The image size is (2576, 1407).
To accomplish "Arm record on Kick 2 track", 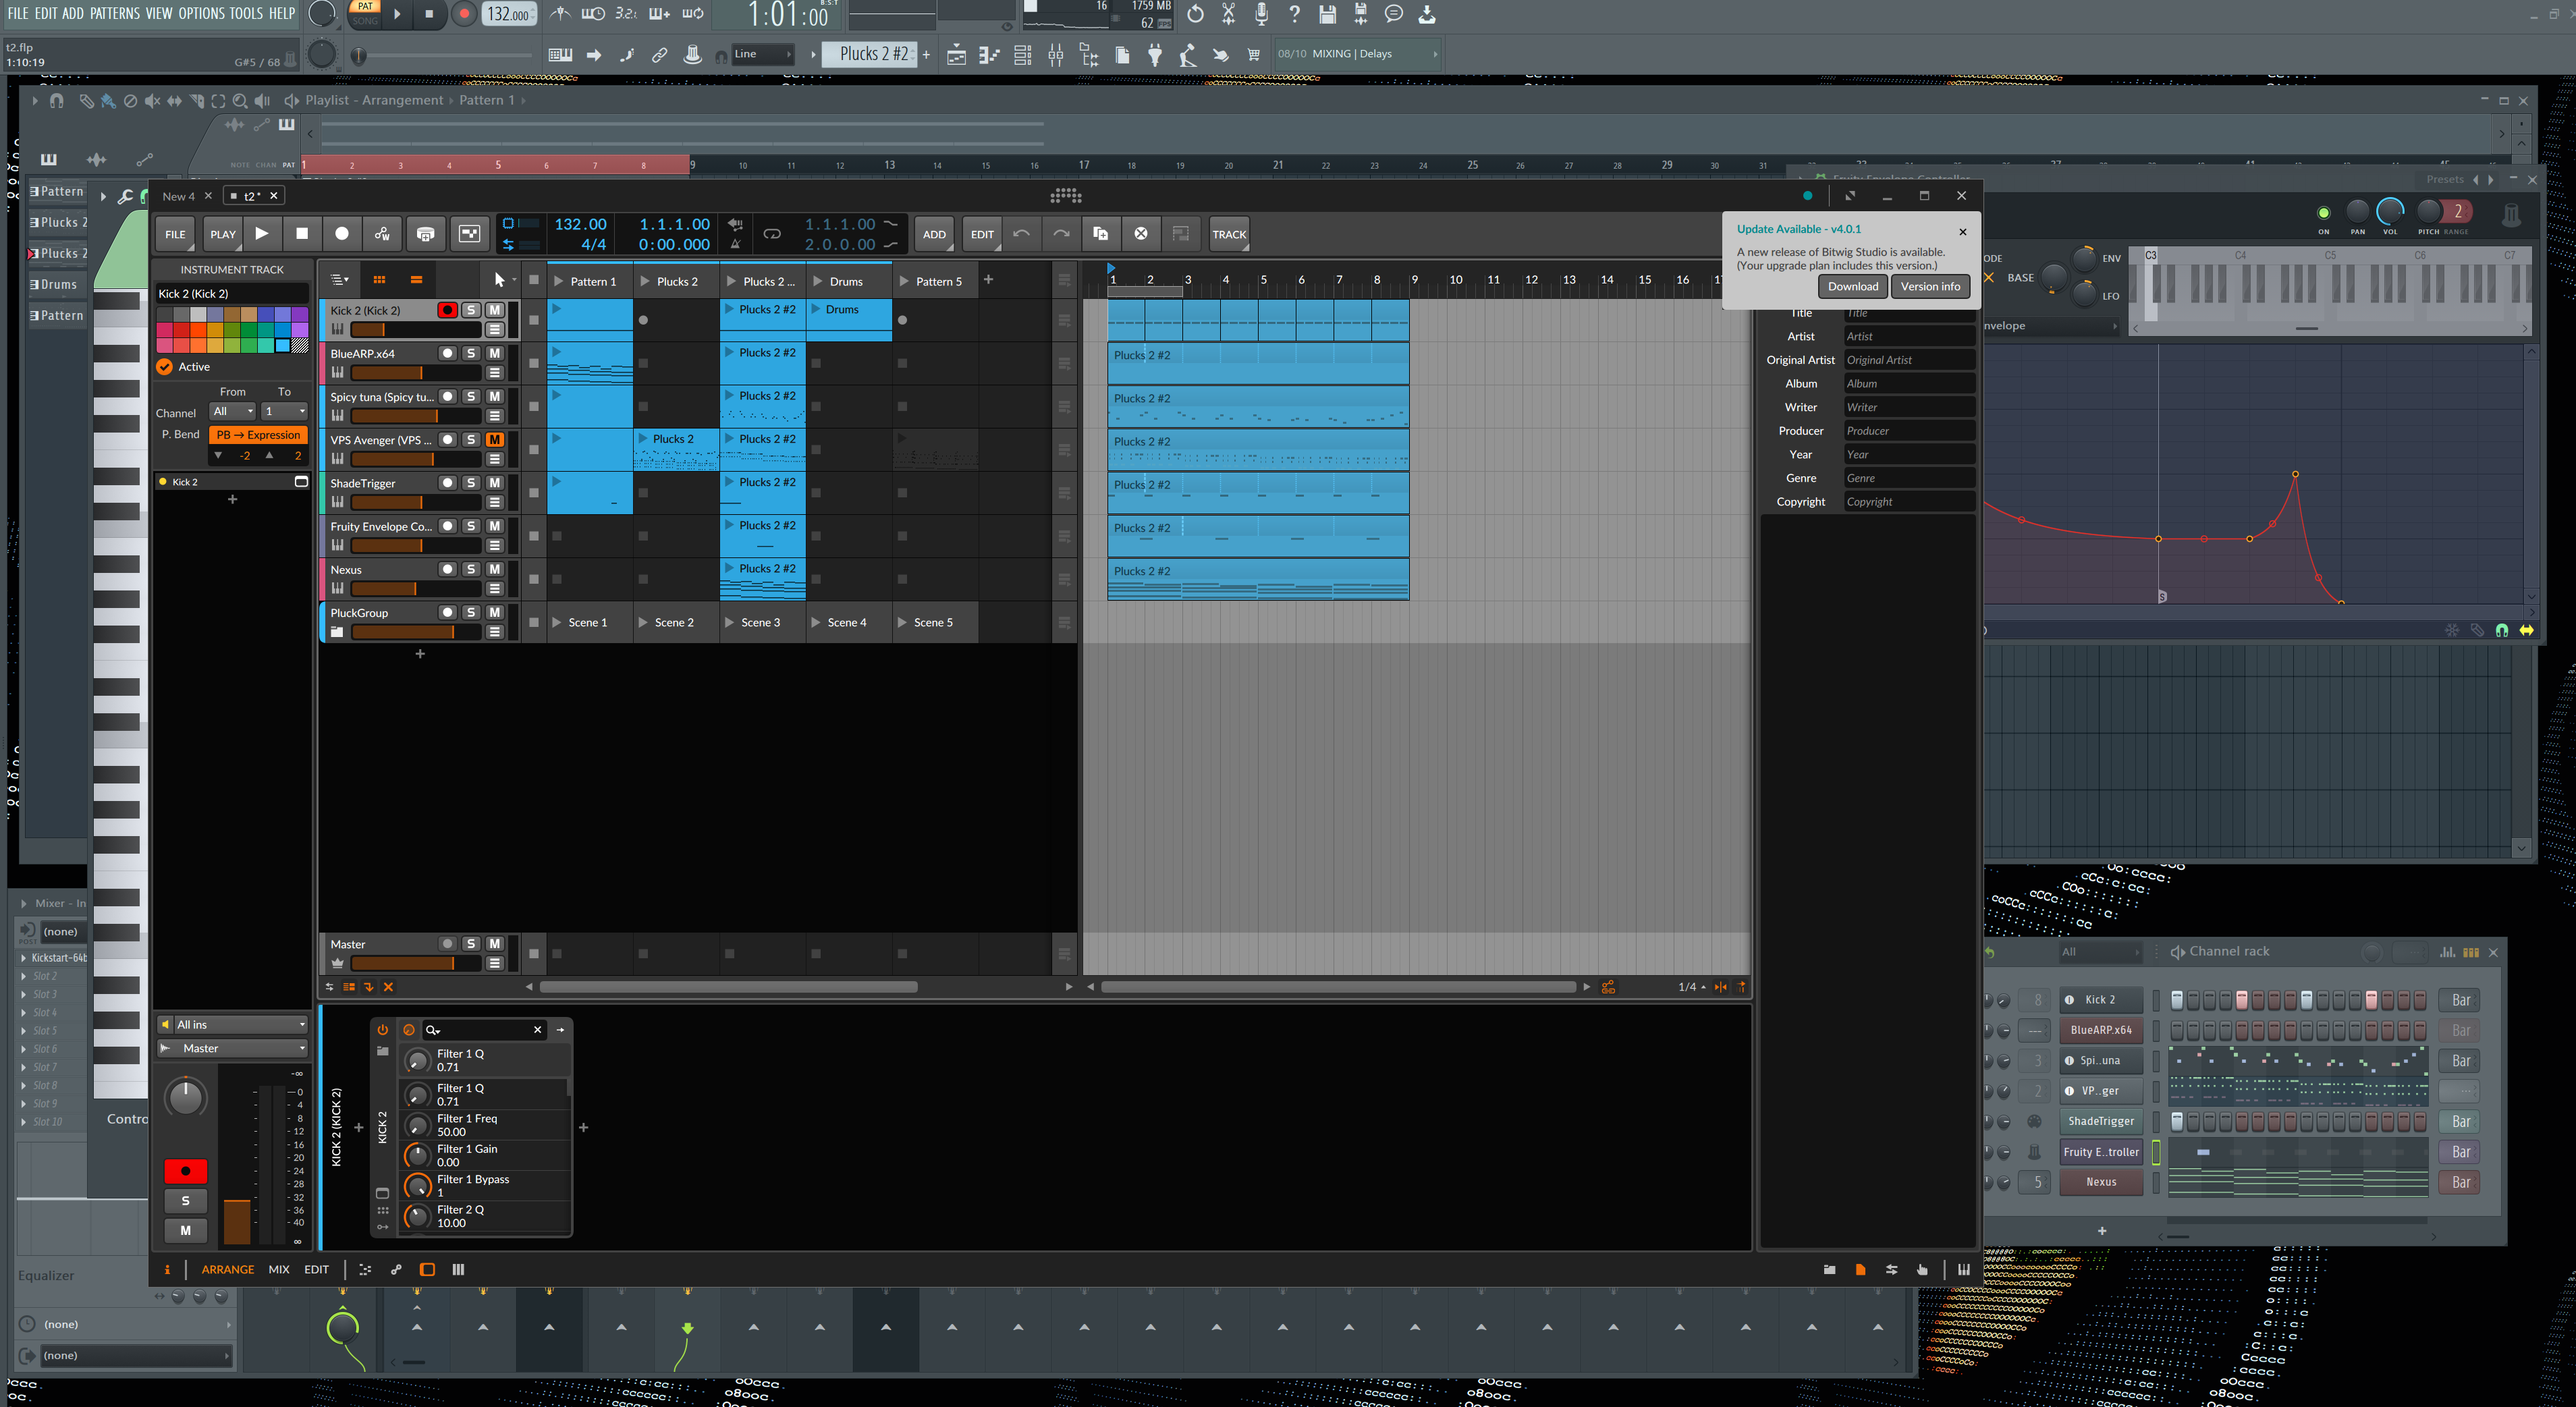I will [447, 310].
